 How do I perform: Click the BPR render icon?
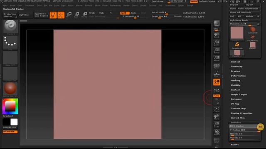(x=217, y=24)
